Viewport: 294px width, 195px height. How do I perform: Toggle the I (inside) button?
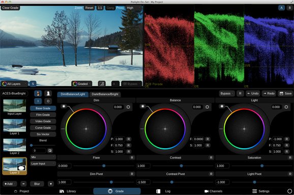coord(38,101)
